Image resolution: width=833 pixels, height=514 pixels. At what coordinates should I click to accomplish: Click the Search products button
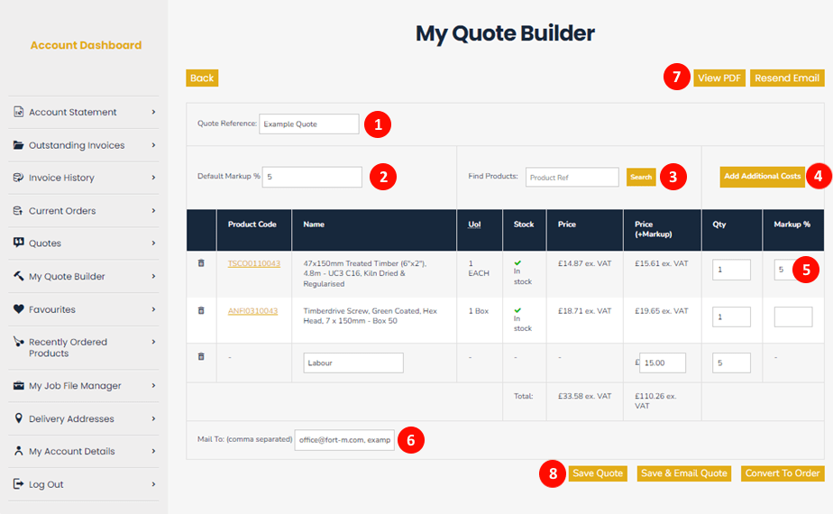point(641,177)
